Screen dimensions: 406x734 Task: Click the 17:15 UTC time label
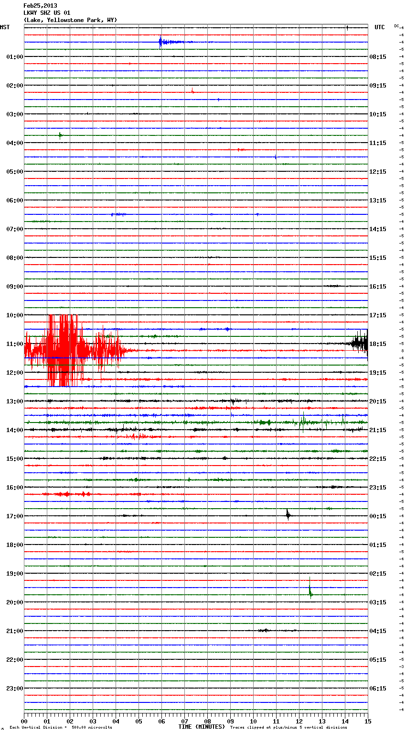(378, 315)
